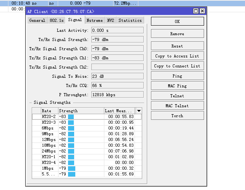Select the 9Mbps rate row

coord(87,134)
